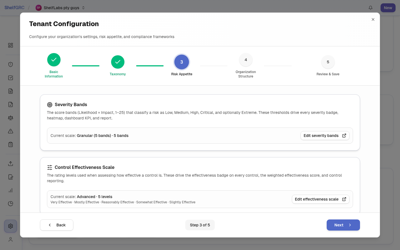
Task: Click the Back button
Action: 57,225
